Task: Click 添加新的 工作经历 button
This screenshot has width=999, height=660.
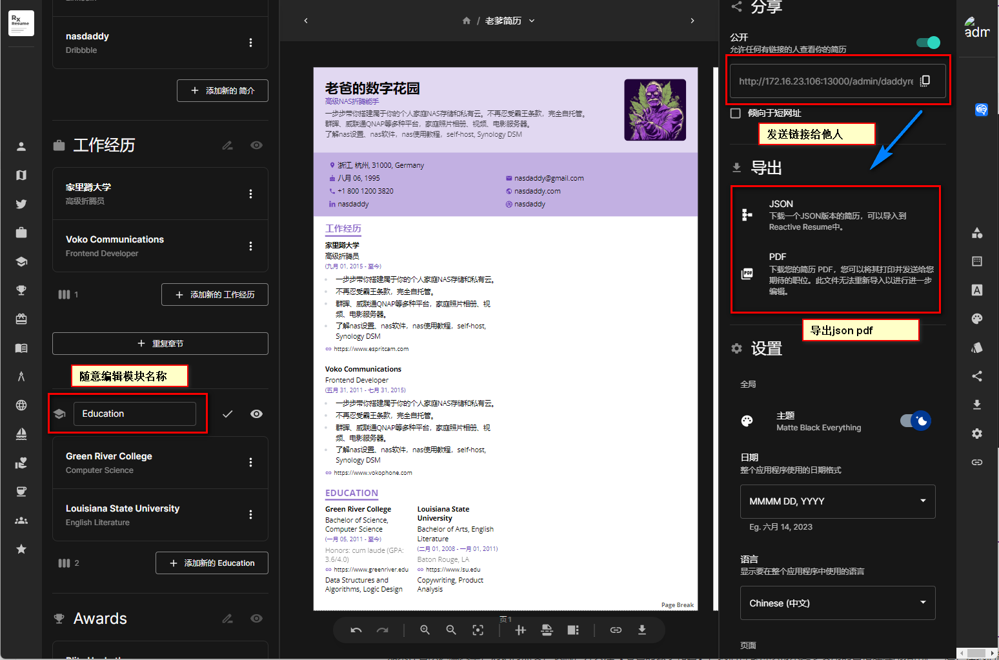Action: pyautogui.click(x=215, y=295)
